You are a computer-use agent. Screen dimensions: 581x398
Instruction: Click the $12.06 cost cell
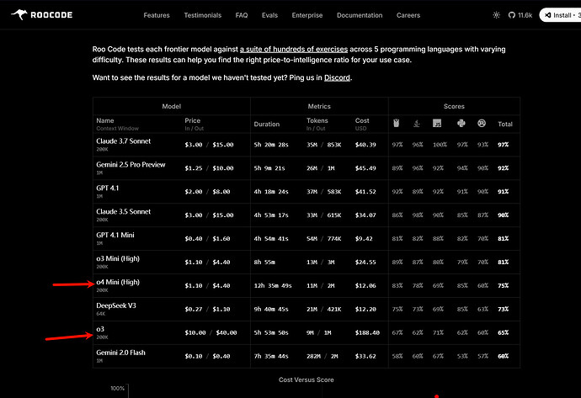pyautogui.click(x=365, y=286)
